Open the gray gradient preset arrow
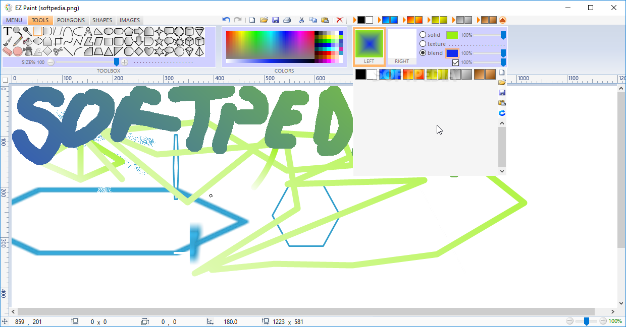This screenshot has height=327, width=626. [x=453, y=20]
